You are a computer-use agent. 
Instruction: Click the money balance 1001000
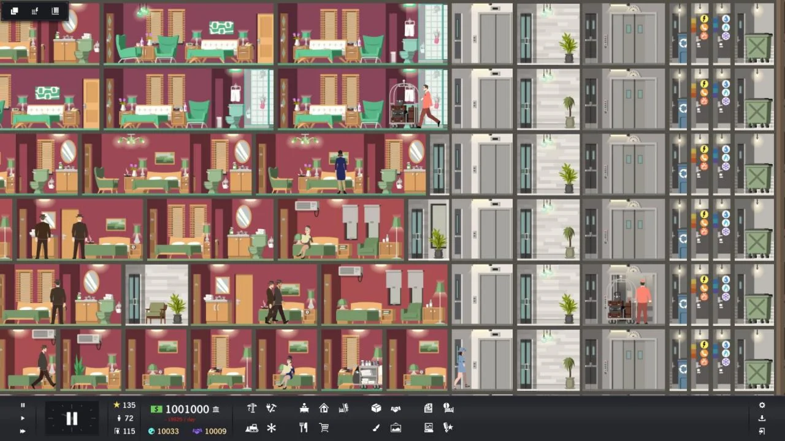pos(187,409)
